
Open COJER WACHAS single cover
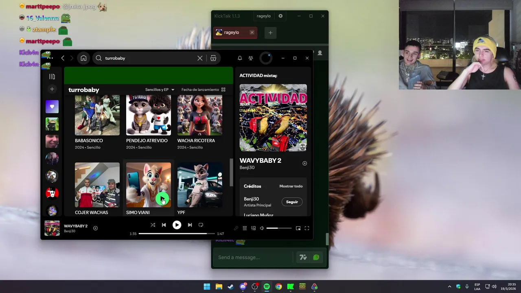(x=97, y=185)
